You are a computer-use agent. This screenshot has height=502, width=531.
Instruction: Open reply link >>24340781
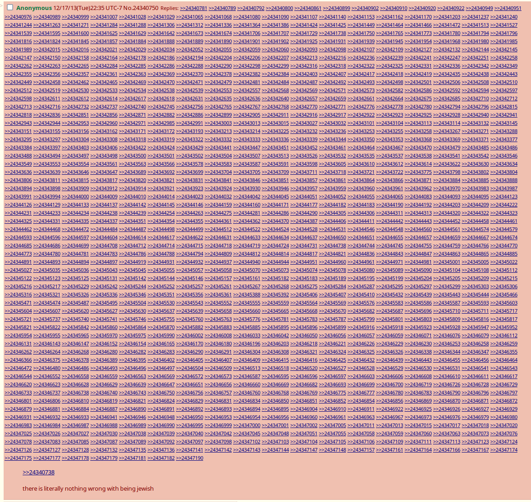(193, 8)
